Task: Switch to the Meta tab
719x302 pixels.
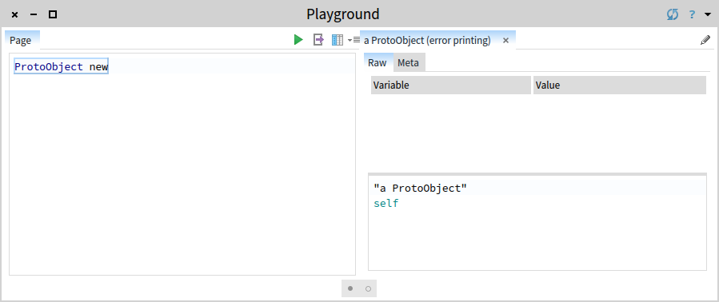Action: [x=408, y=62]
